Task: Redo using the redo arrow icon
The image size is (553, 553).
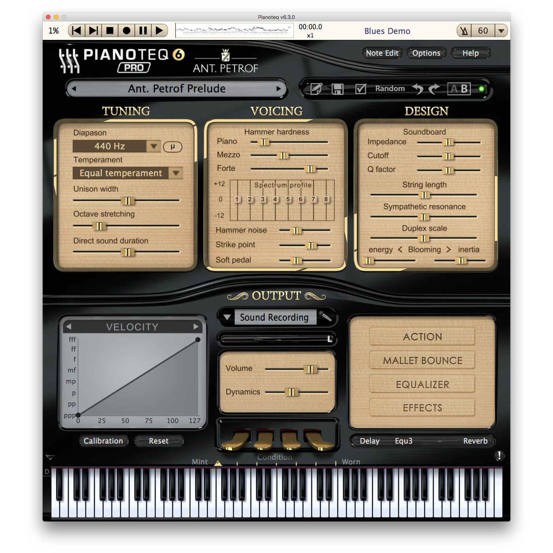Action: (x=434, y=88)
